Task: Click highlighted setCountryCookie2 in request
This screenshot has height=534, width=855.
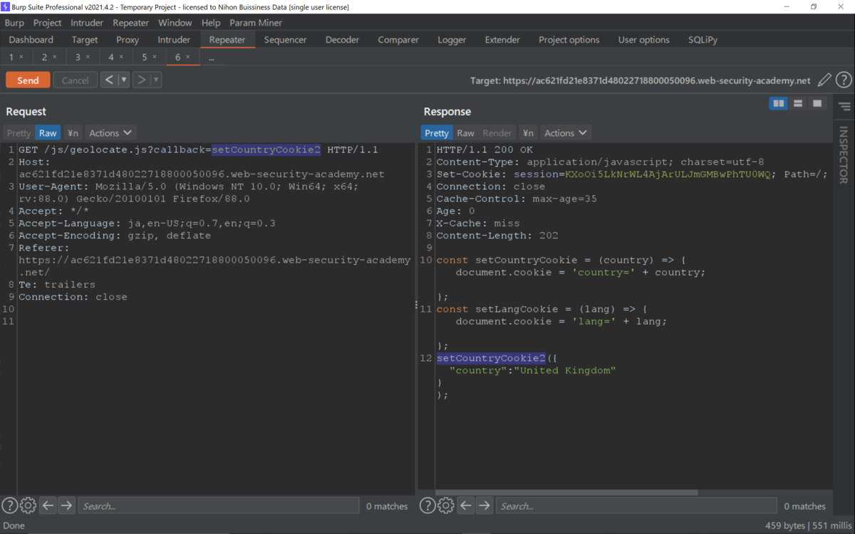Action: click(266, 150)
